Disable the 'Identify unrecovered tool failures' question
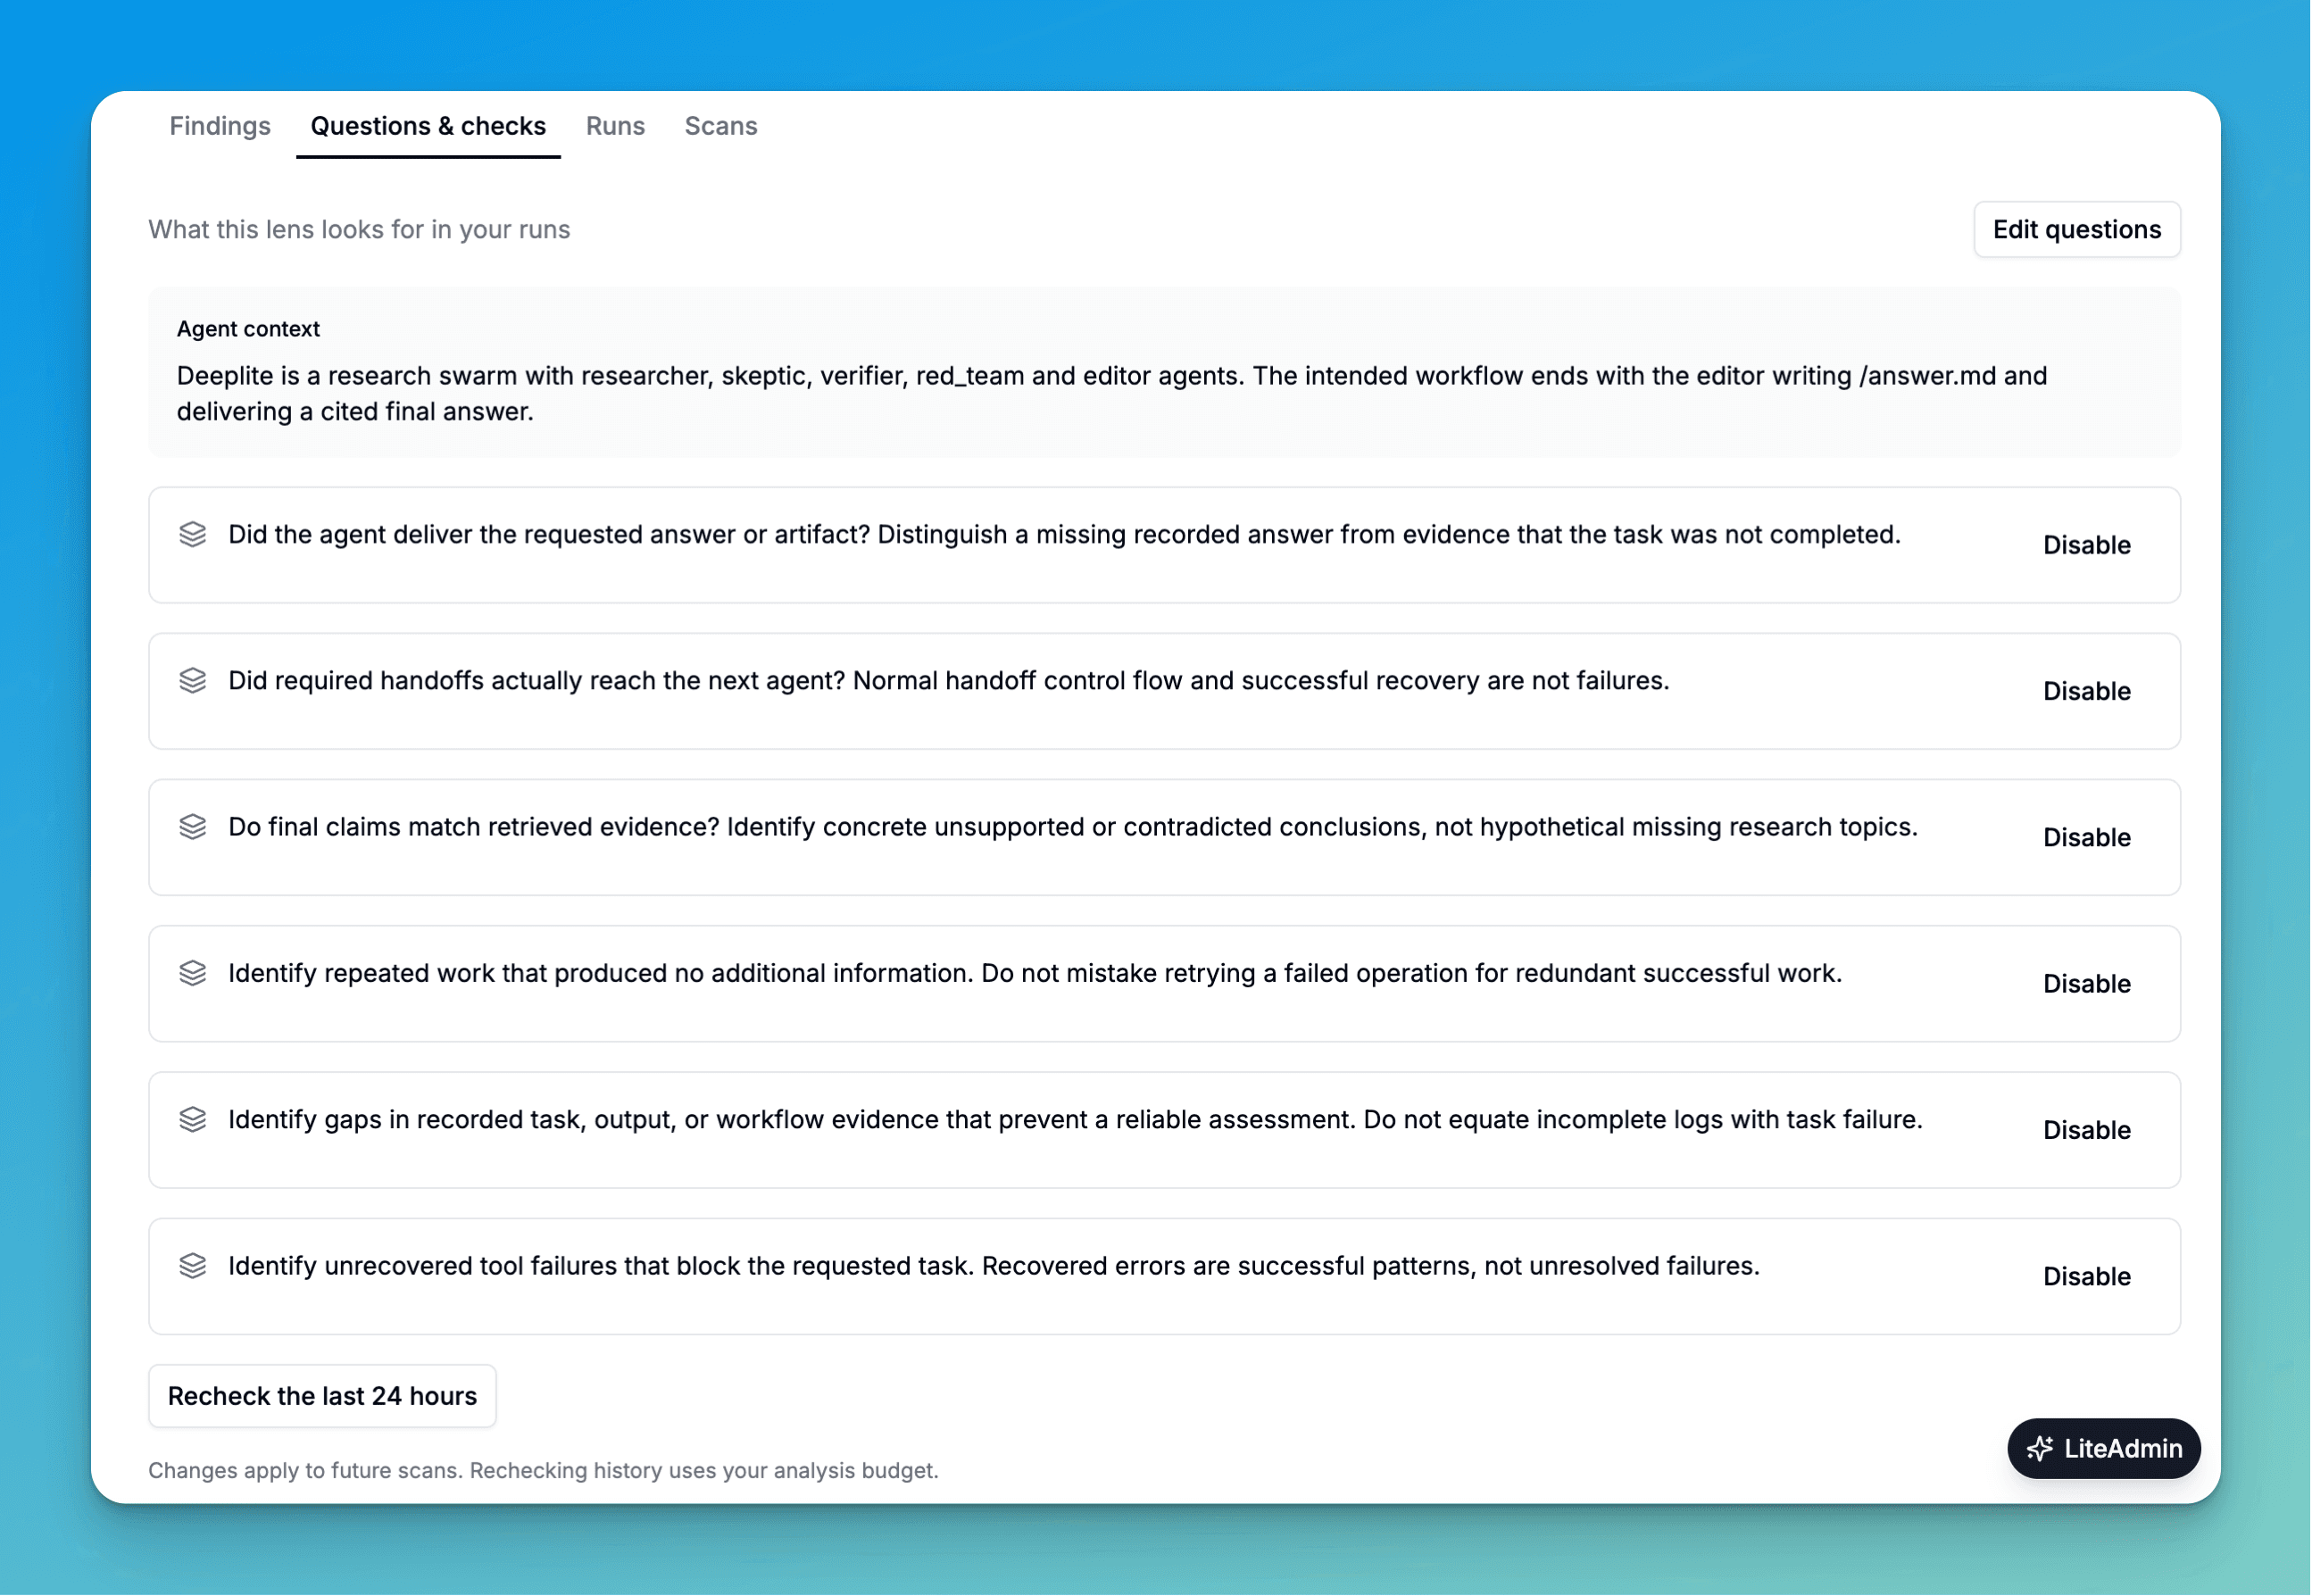Screen dimensions: 2312x1596 [x=2087, y=1277]
